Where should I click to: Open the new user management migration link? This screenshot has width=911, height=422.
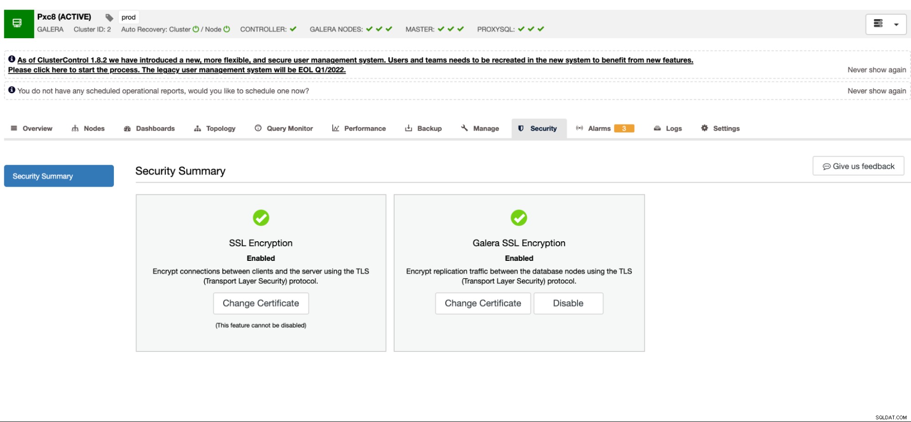pos(350,65)
